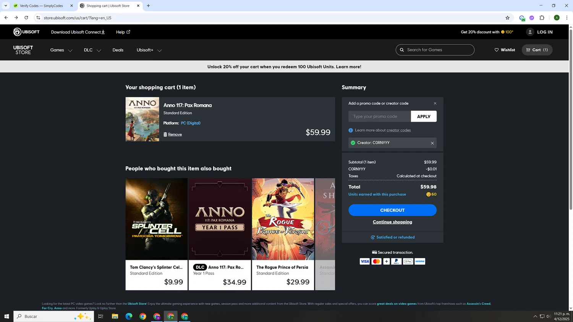Open File Explorer from taskbar
Viewport: 573px width, 322px height.
pyautogui.click(x=115, y=316)
